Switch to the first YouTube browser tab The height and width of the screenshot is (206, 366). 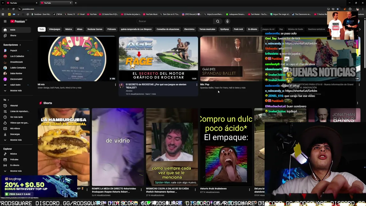point(21,3)
